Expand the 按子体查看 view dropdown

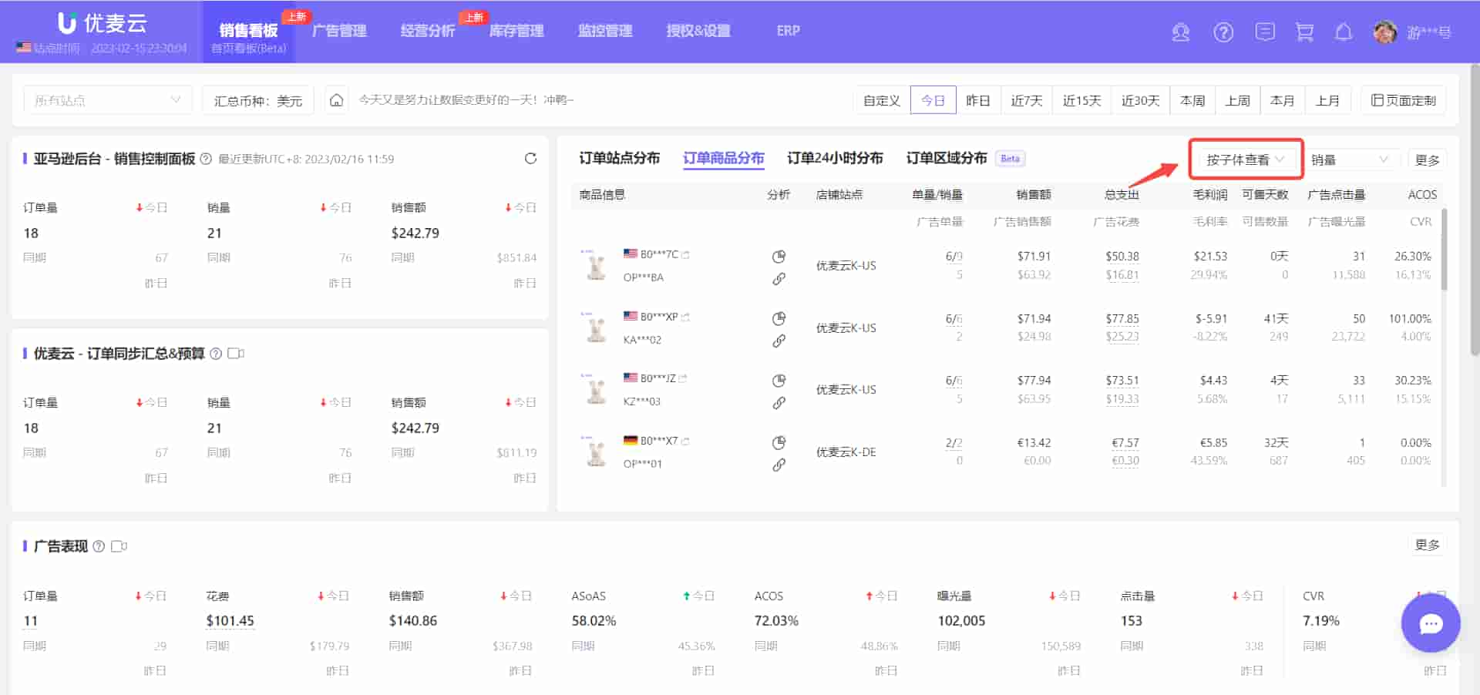point(1246,159)
